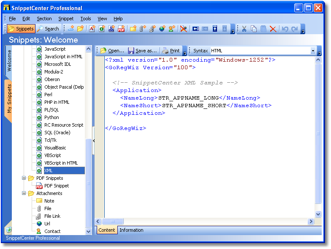
Task: Open the Syntax dropdown list
Action: tap(313, 51)
